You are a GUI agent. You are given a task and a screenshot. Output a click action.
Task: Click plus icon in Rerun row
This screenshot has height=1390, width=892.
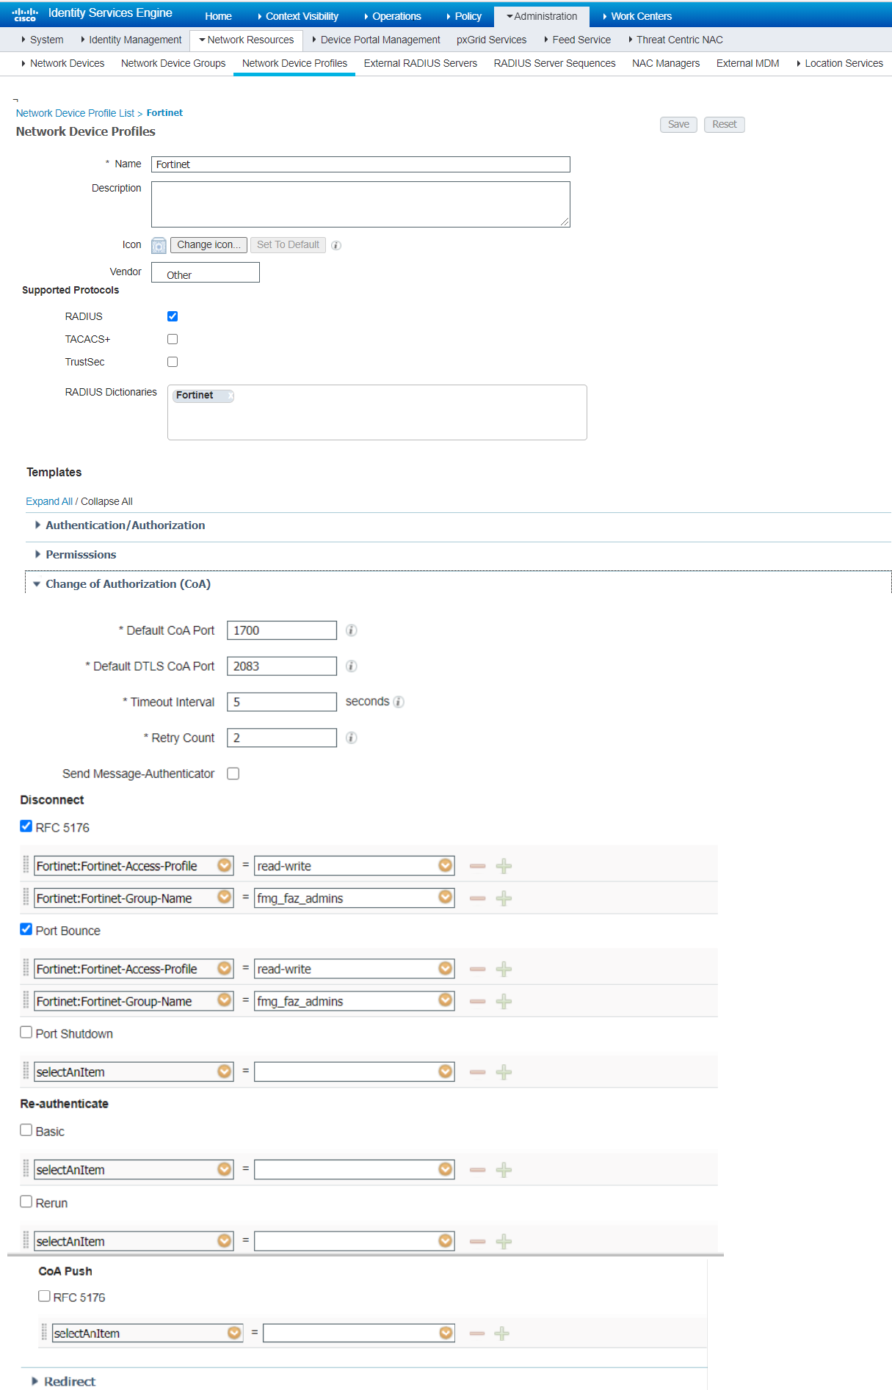click(x=504, y=1242)
